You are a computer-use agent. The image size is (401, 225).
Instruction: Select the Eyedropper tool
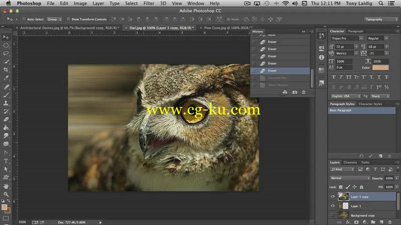coord(6,78)
